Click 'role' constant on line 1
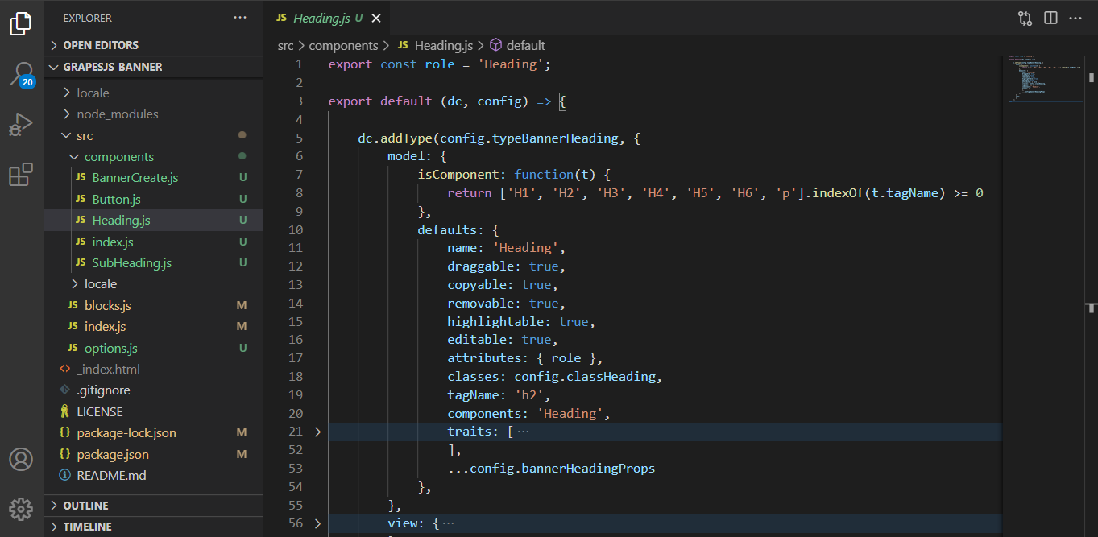 click(440, 64)
